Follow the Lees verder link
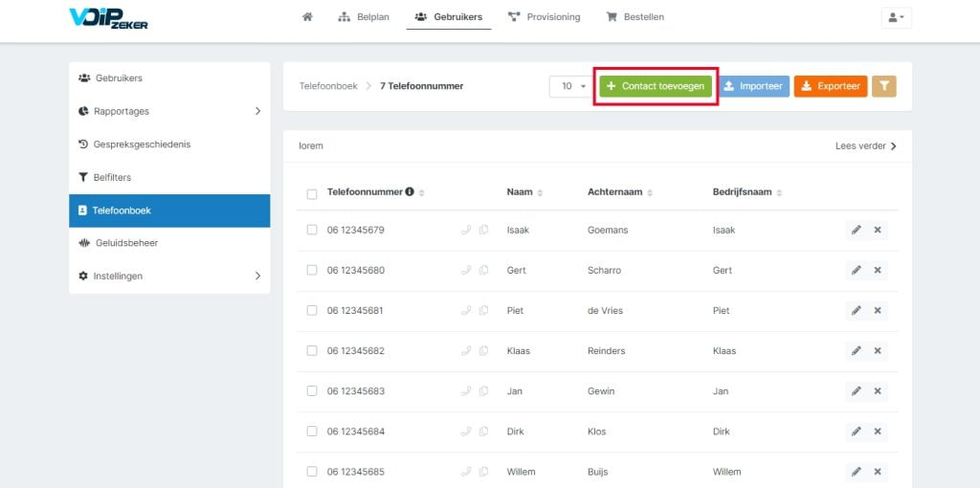This screenshot has width=980, height=488. click(865, 146)
